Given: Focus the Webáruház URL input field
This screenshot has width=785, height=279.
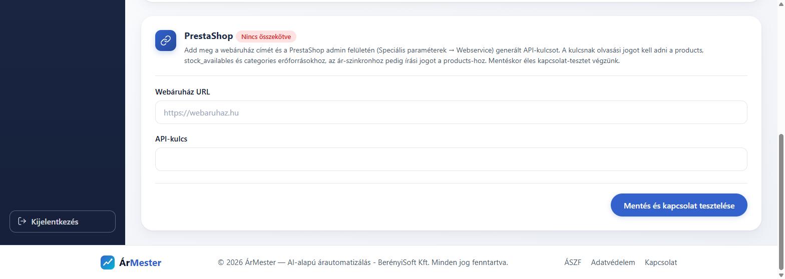Looking at the screenshot, I should click(451, 112).
